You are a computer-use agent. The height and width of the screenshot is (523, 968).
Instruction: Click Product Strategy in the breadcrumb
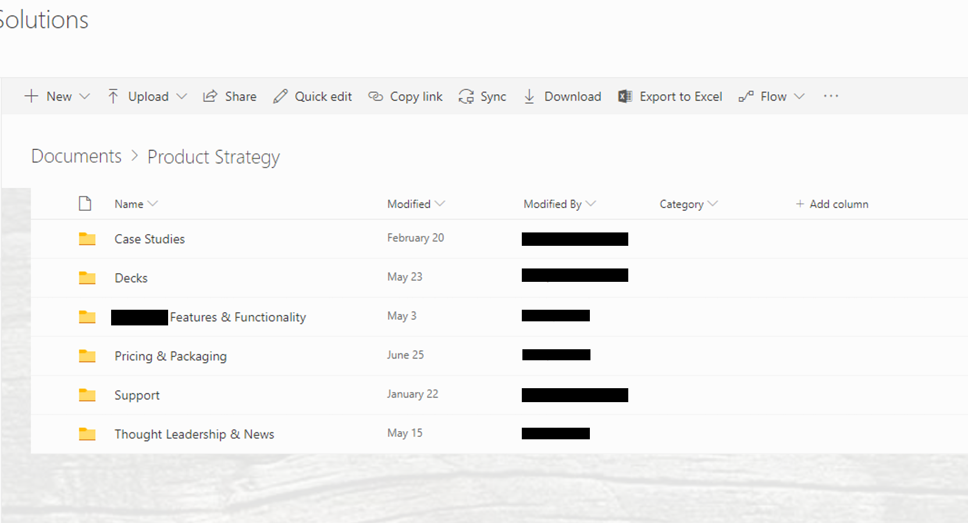(x=213, y=157)
